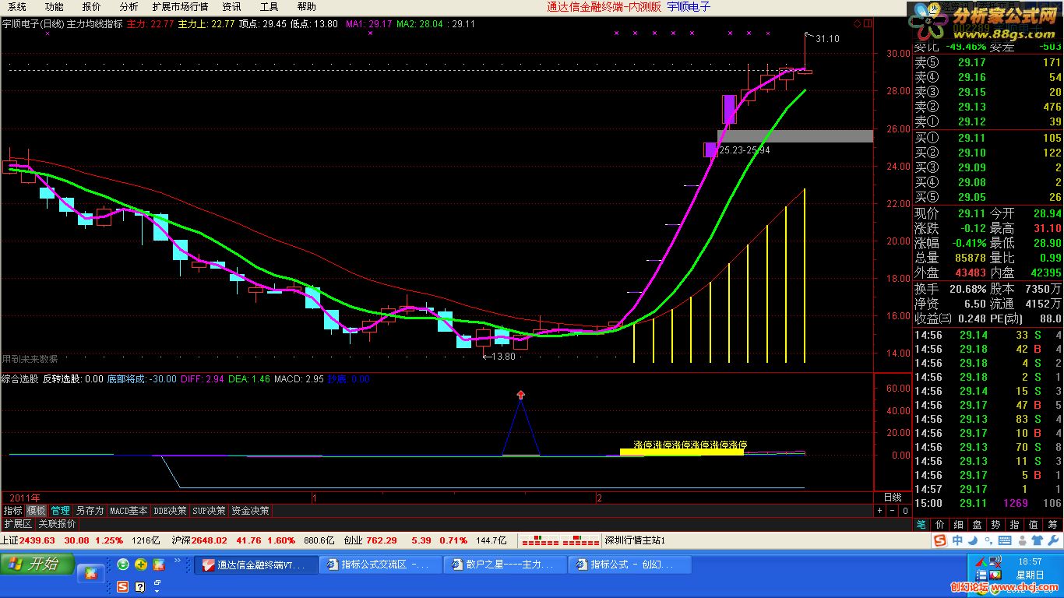This screenshot has width=1064, height=598.
Task: Switch to the 资金决策 indicator template
Action: click(250, 511)
